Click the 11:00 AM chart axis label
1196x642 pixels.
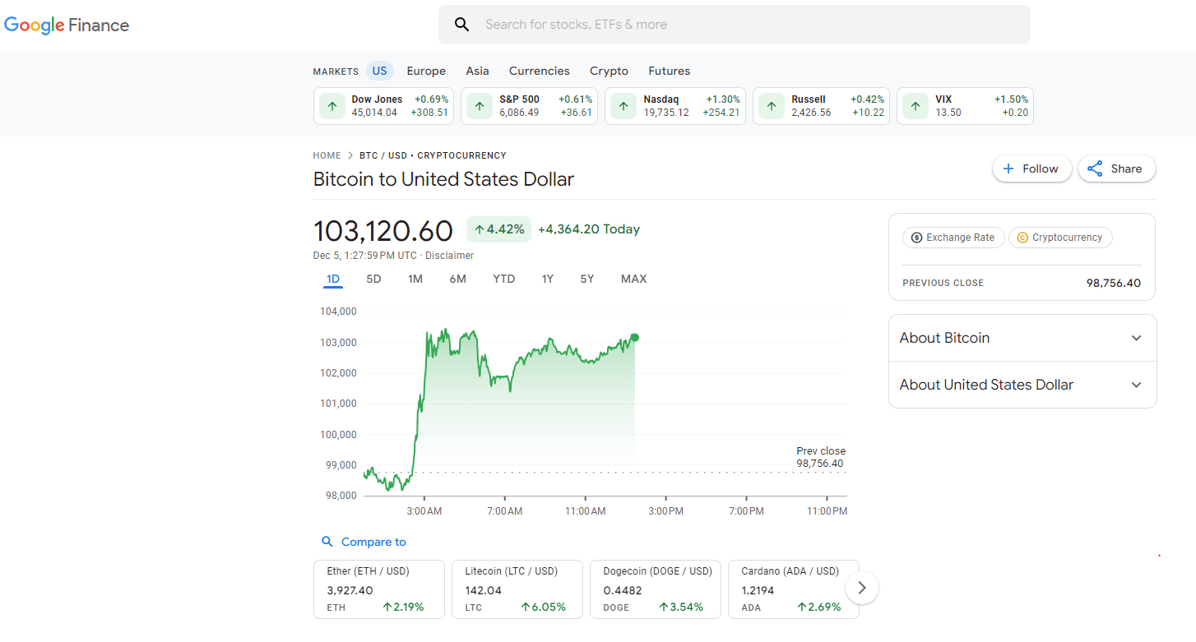(585, 511)
